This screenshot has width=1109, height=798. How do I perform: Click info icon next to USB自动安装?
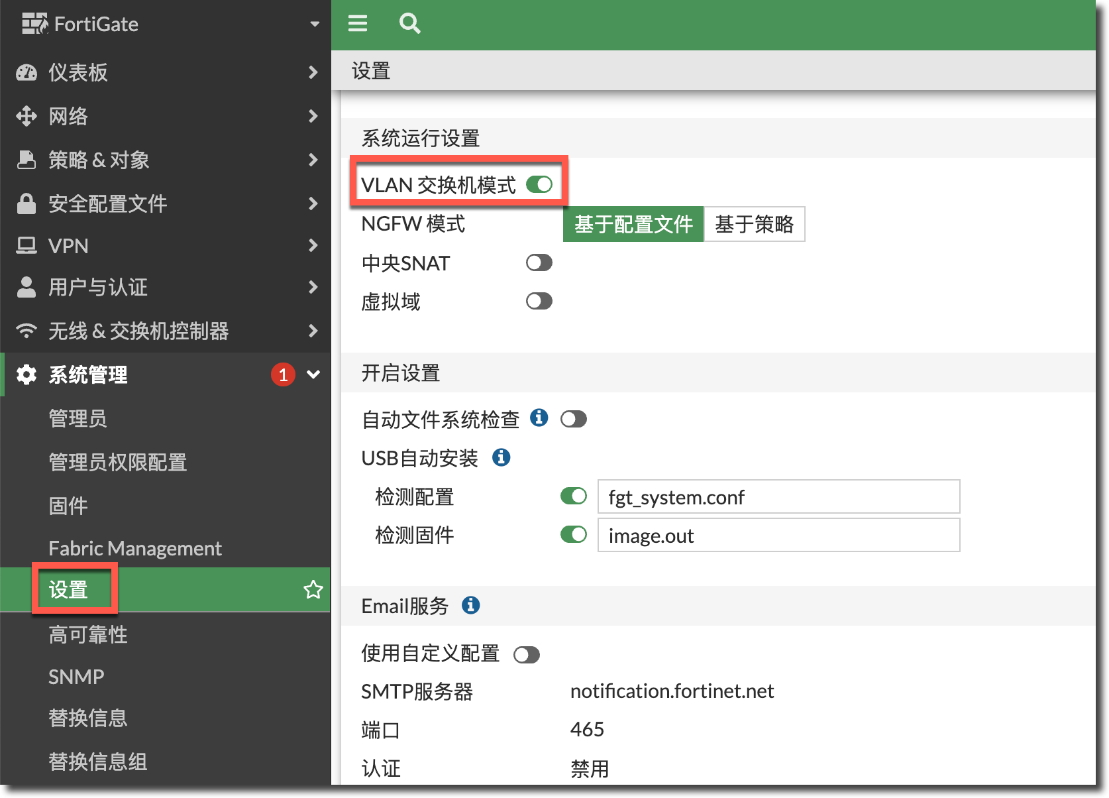click(501, 457)
